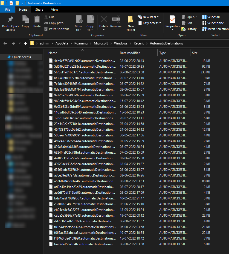Click the Properties checkmark icon
Screen dimensions: 229x254
tap(172, 19)
